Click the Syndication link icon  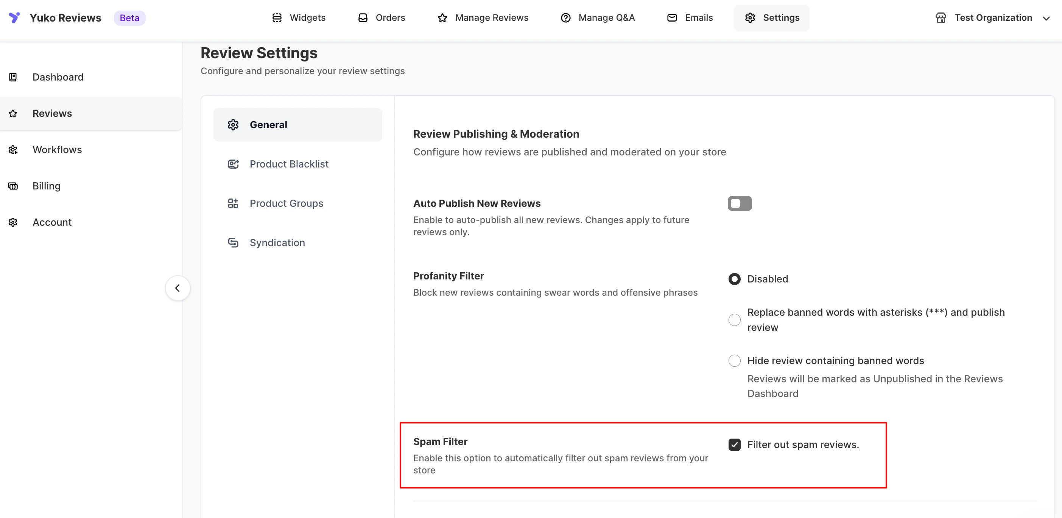point(233,242)
